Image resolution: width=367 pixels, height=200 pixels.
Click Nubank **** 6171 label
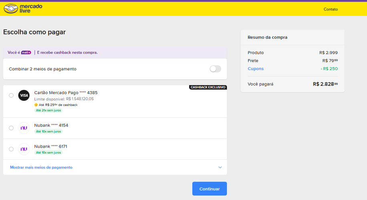[50, 146]
